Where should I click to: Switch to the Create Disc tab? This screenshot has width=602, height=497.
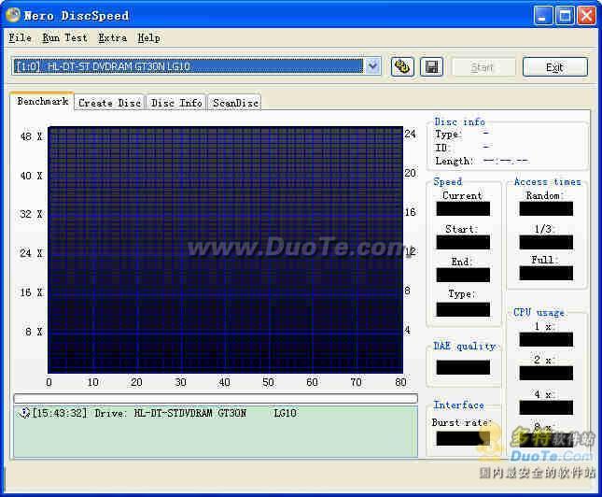(109, 103)
